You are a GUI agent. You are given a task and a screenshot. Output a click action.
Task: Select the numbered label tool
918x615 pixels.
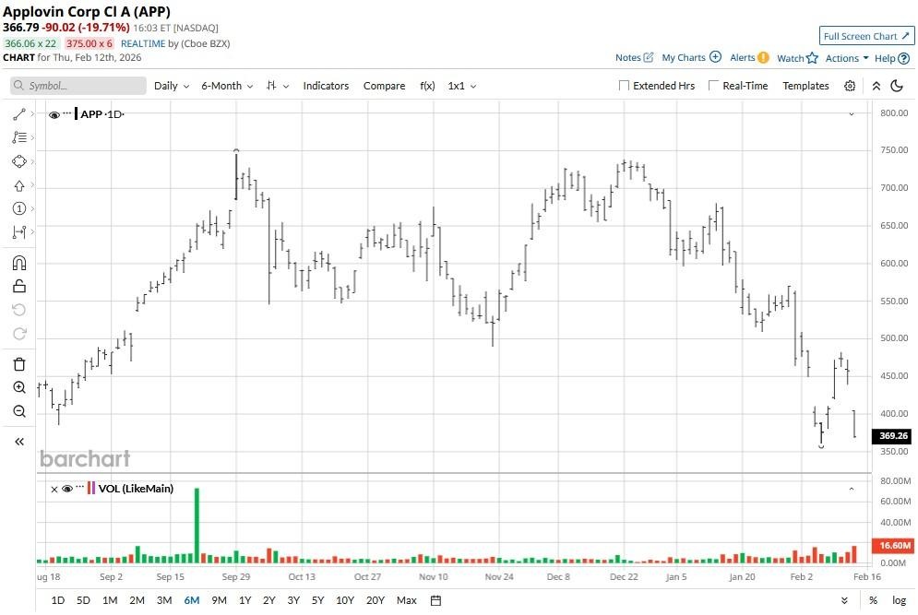coord(18,209)
